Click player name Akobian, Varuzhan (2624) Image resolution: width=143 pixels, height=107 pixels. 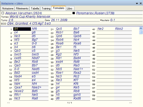pyautogui.click(x=23, y=13)
